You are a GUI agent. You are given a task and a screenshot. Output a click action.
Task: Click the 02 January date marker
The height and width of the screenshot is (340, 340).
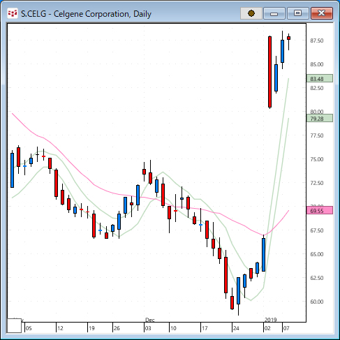pyautogui.click(x=267, y=328)
